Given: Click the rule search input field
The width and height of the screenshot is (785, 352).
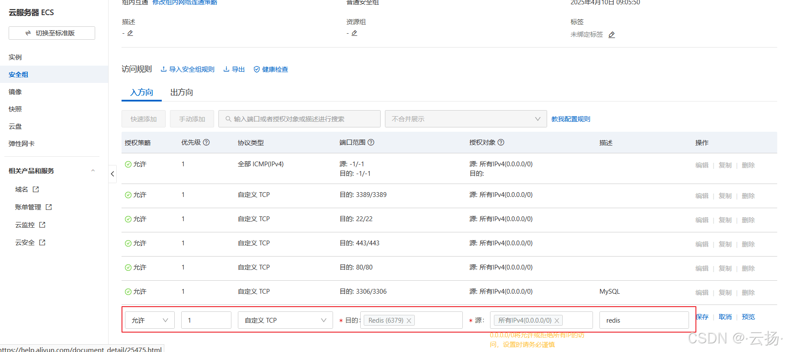Looking at the screenshot, I should tap(299, 119).
